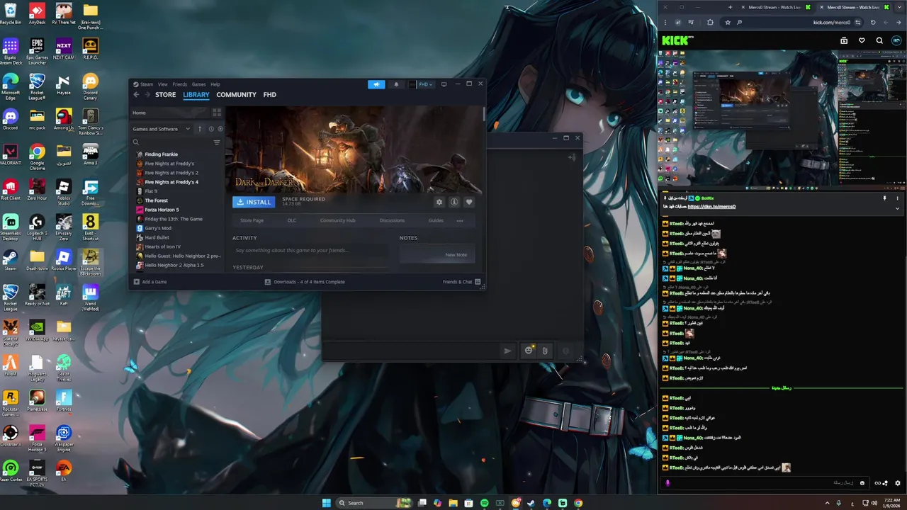
Task: Open the Store Page link
Action: (252, 220)
